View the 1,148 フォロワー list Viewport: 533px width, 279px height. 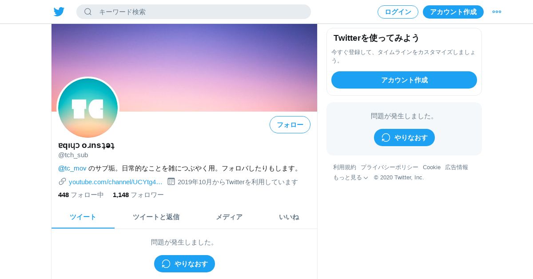pos(138,195)
